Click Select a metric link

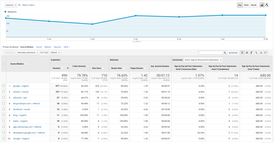[28, 5]
